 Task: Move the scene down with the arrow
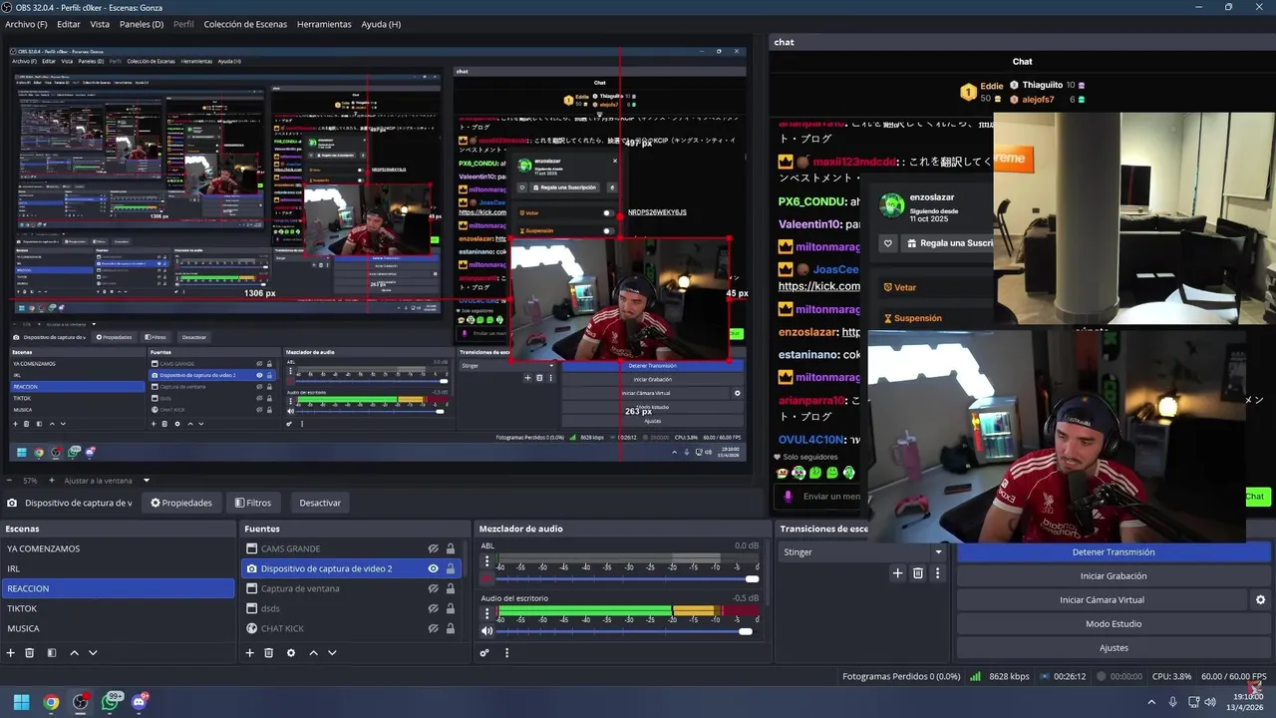click(x=93, y=653)
